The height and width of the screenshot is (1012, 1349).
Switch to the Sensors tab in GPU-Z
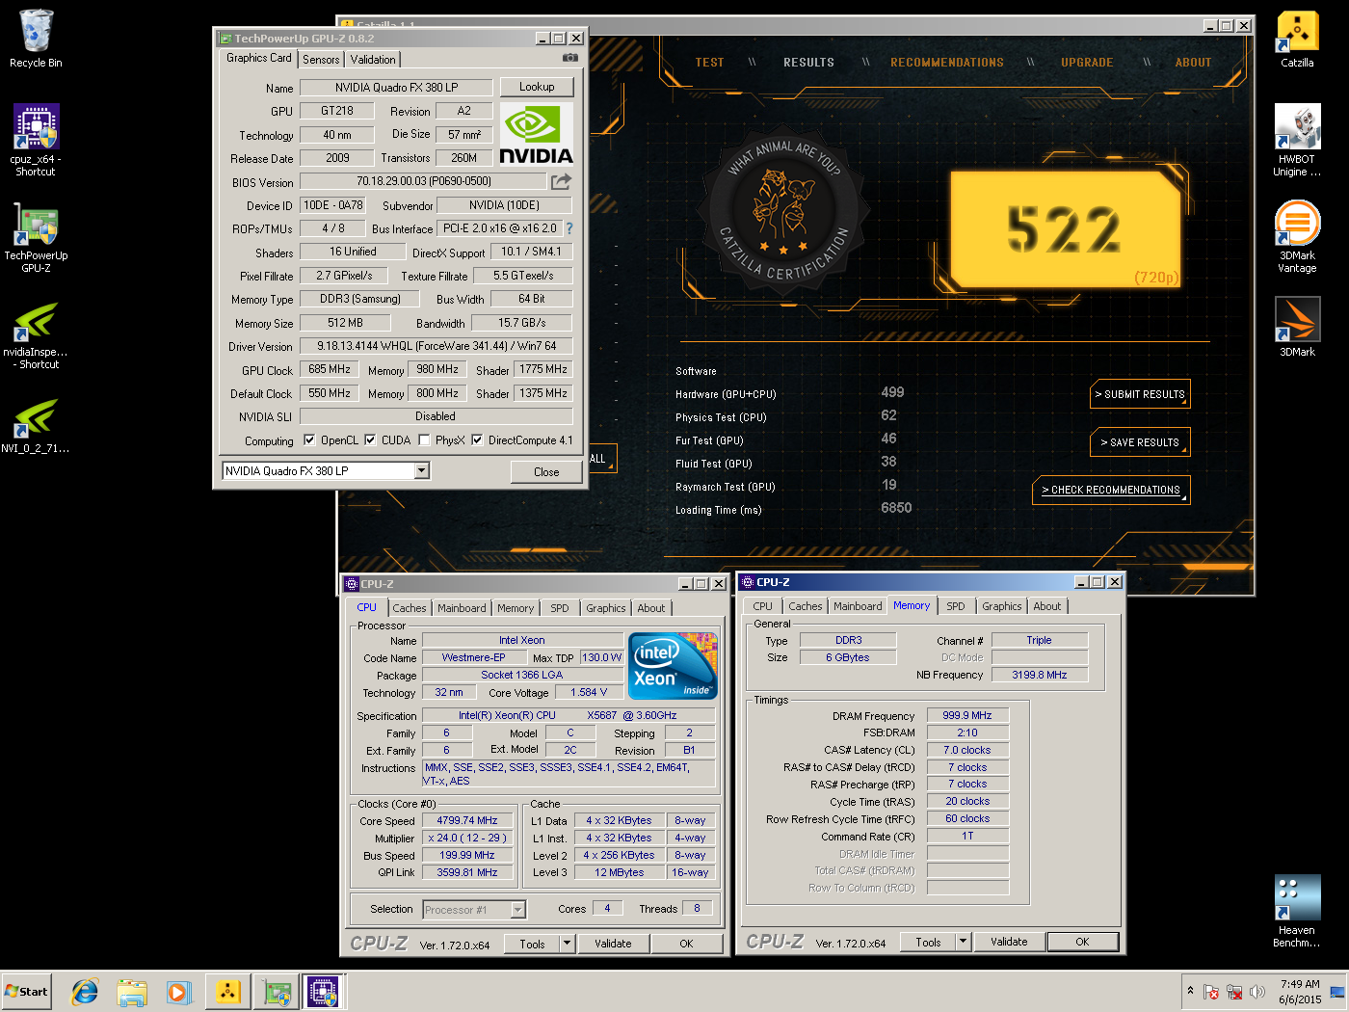321,60
